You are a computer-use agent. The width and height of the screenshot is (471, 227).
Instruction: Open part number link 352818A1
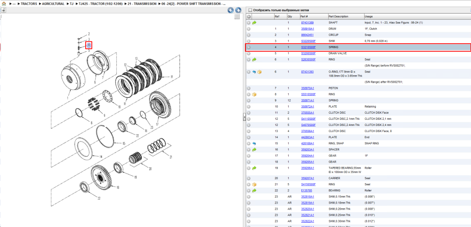(x=307, y=197)
